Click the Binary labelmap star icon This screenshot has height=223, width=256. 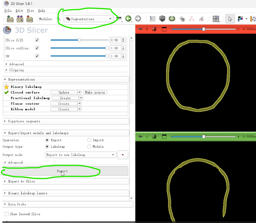click(7, 87)
